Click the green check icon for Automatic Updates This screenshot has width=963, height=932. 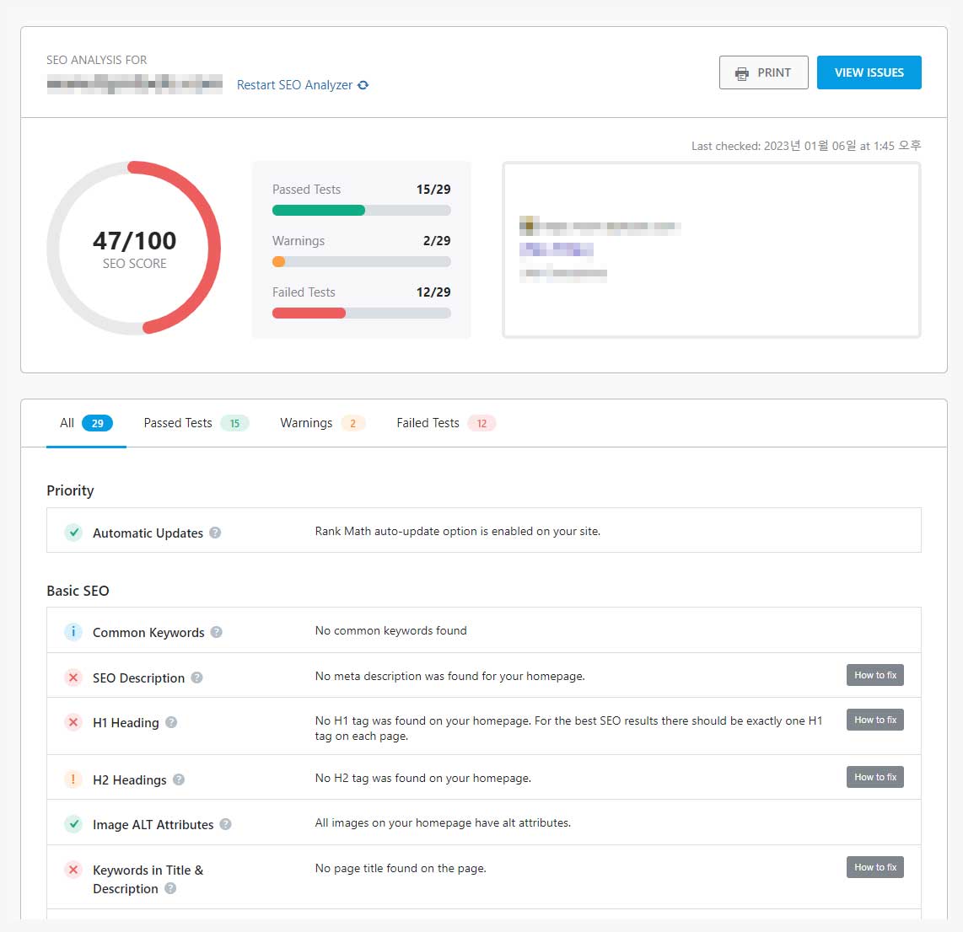73,533
